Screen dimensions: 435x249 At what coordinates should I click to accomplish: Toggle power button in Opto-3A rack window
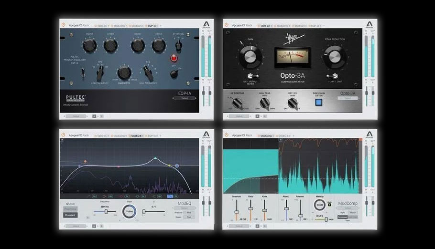tap(227, 25)
